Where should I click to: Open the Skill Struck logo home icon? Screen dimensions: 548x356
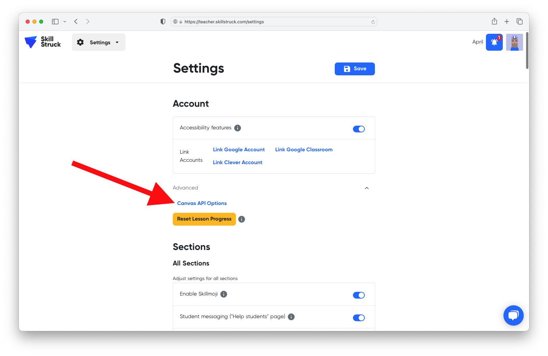click(31, 42)
